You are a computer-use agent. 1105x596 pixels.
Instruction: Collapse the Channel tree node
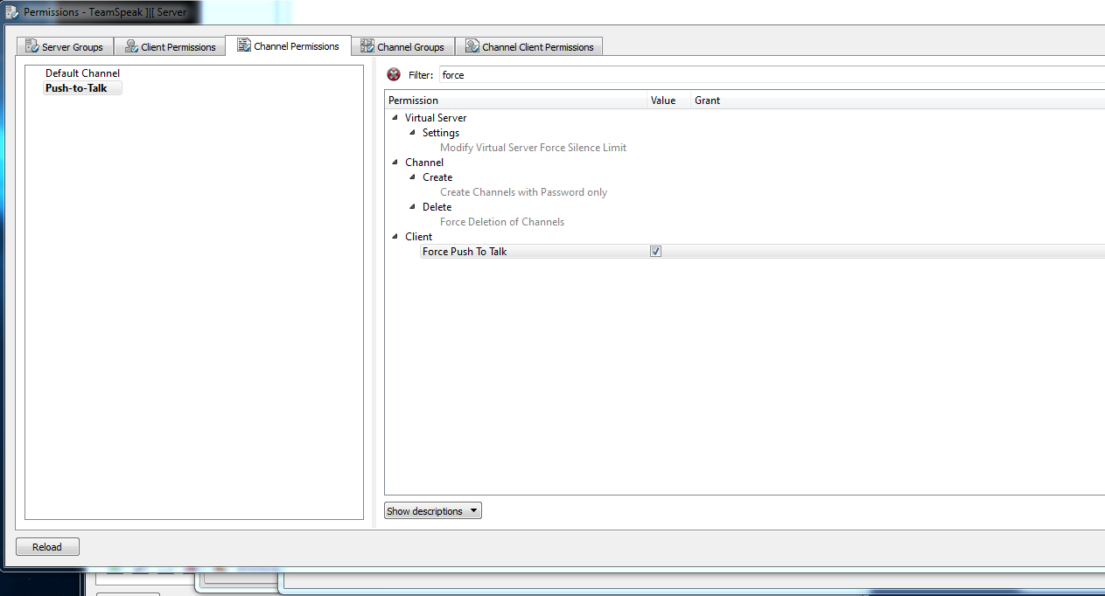[x=395, y=162]
